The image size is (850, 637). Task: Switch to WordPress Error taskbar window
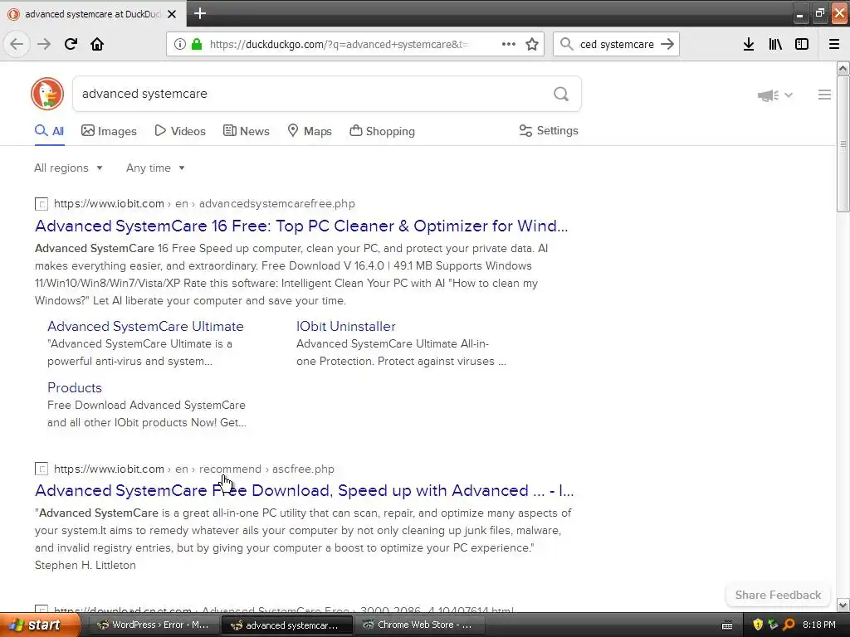[153, 625]
